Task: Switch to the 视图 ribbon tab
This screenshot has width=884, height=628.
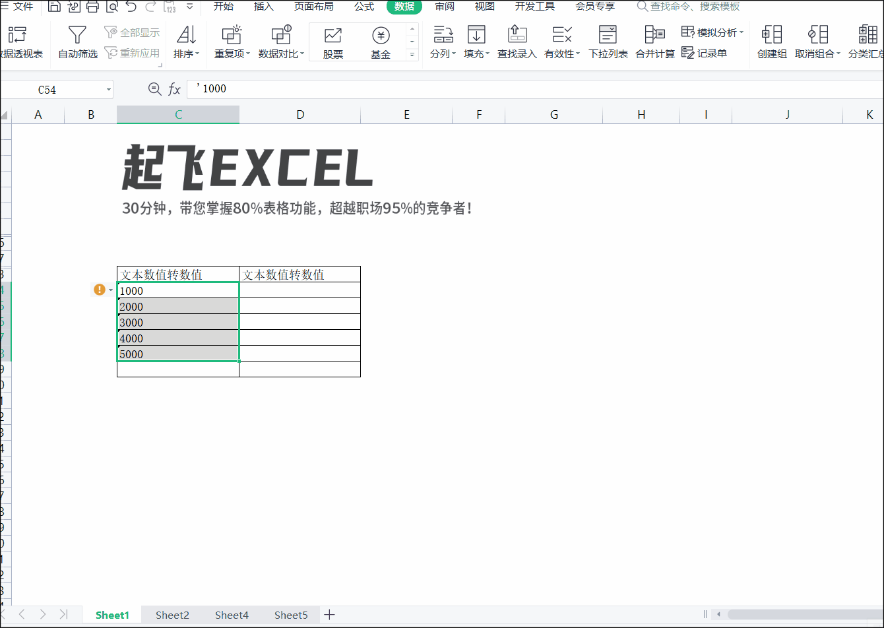Action: [x=485, y=7]
